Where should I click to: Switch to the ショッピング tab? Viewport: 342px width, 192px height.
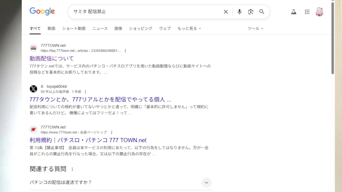click(141, 28)
